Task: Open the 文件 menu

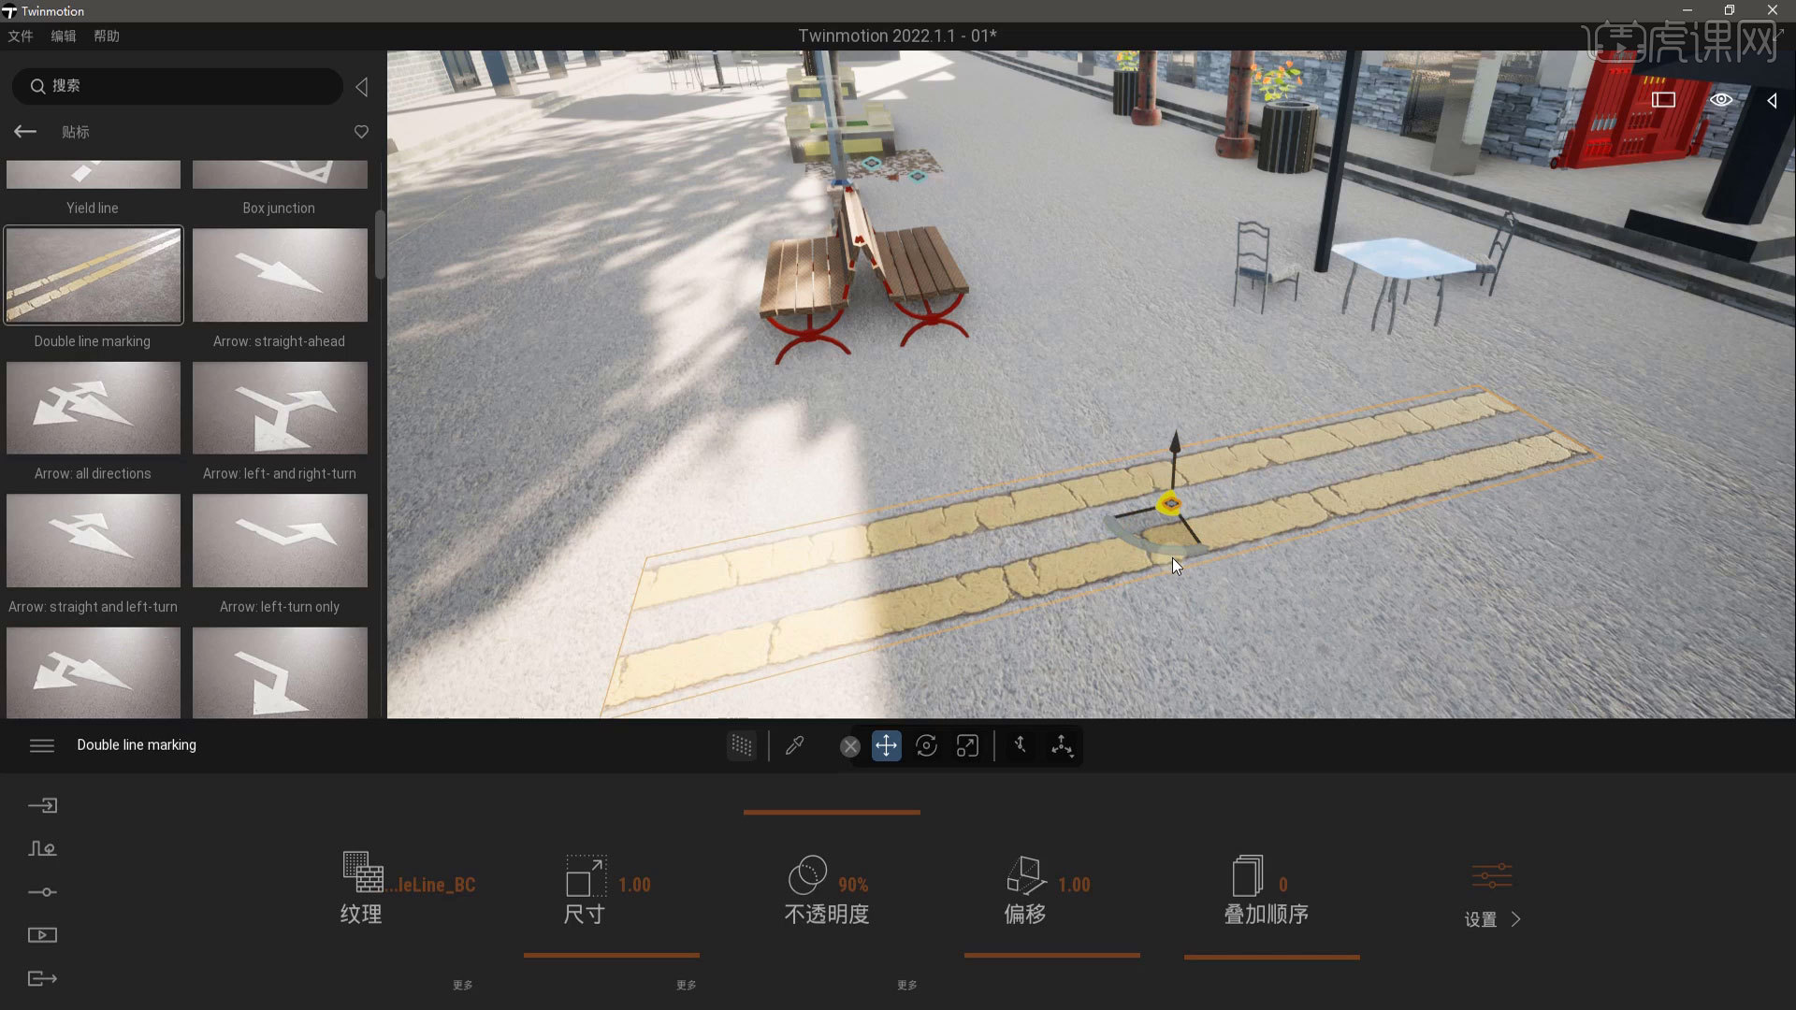Action: coord(21,36)
